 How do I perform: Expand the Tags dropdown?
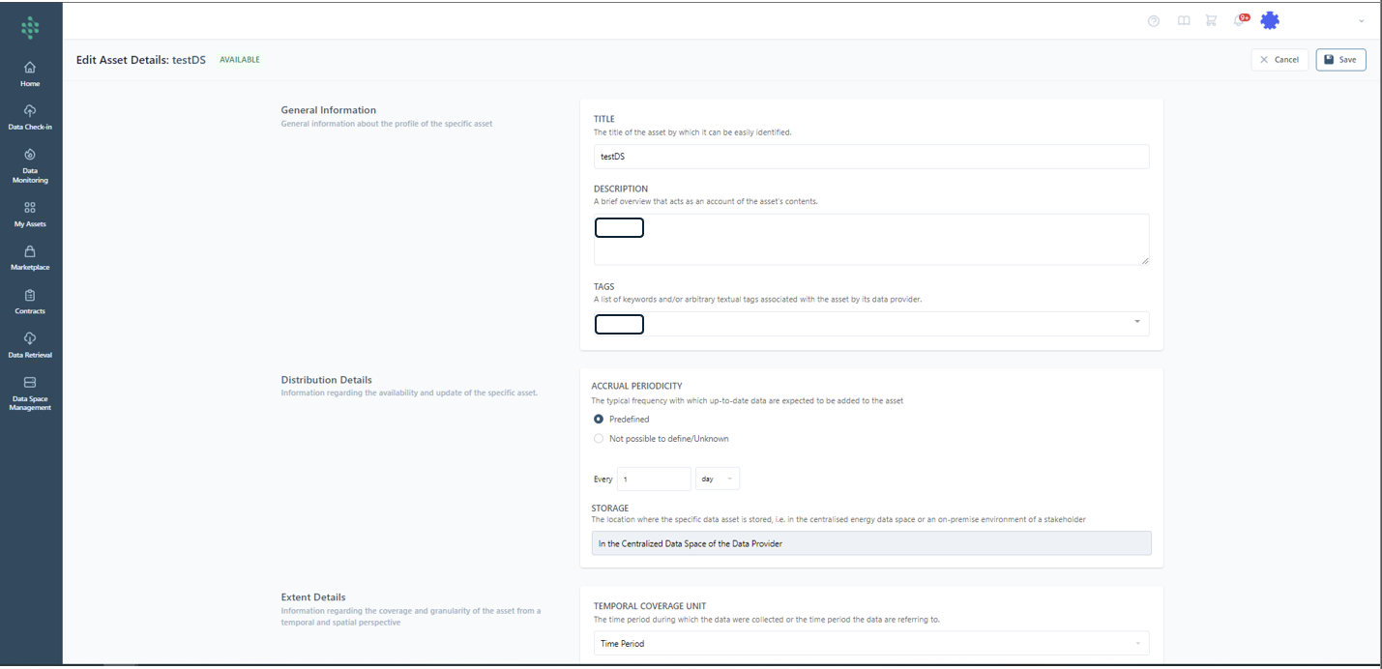(1136, 323)
